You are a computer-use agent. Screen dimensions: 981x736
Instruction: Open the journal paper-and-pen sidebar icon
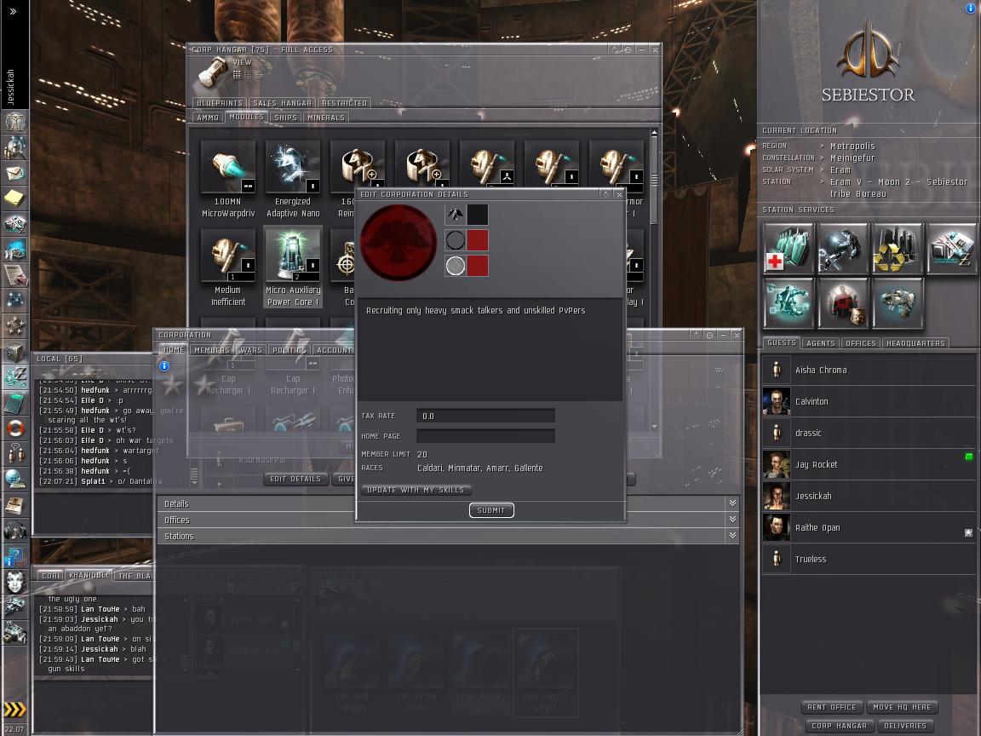click(x=15, y=275)
